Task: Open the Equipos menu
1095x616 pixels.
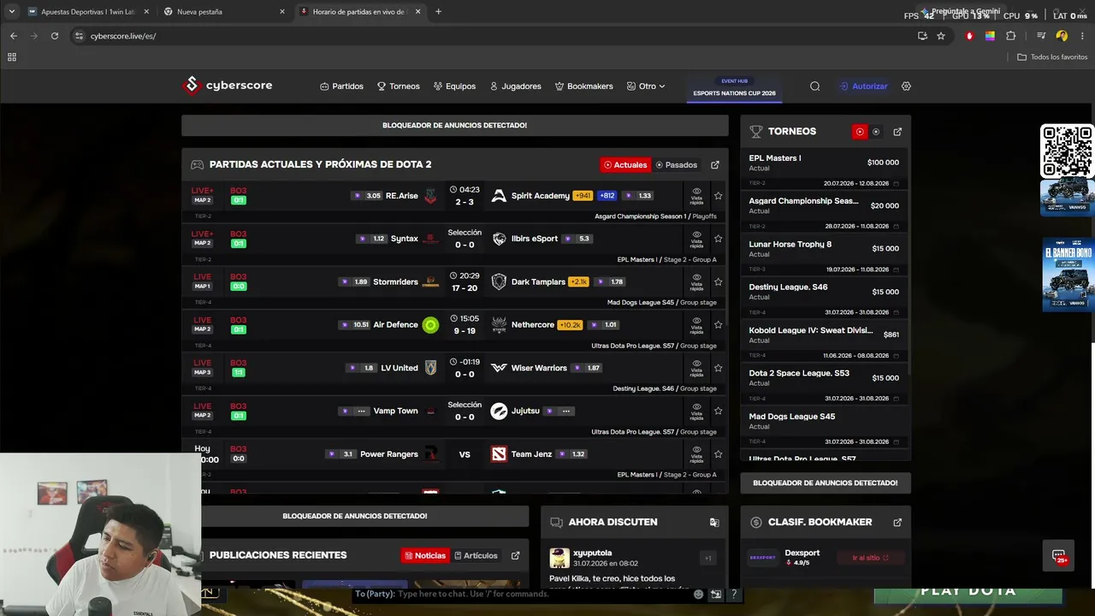Action: 454,86
